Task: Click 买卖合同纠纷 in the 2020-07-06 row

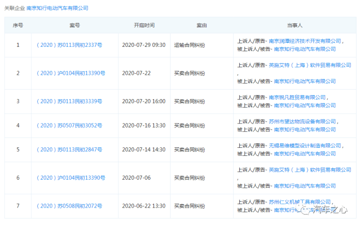Action: click(189, 178)
